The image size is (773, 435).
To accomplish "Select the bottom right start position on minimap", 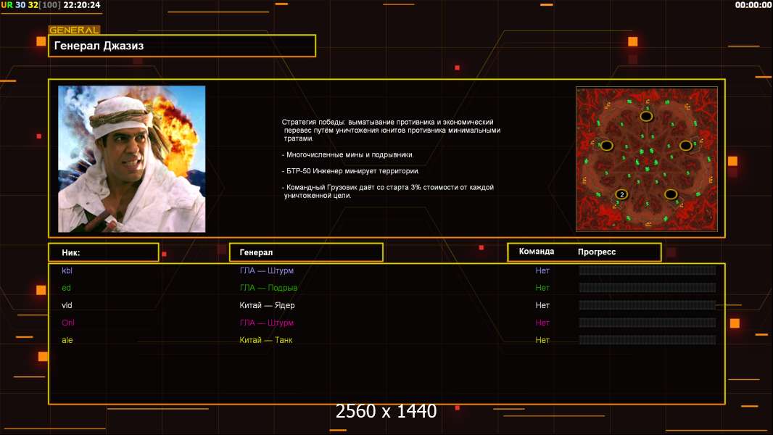I will click(x=671, y=194).
